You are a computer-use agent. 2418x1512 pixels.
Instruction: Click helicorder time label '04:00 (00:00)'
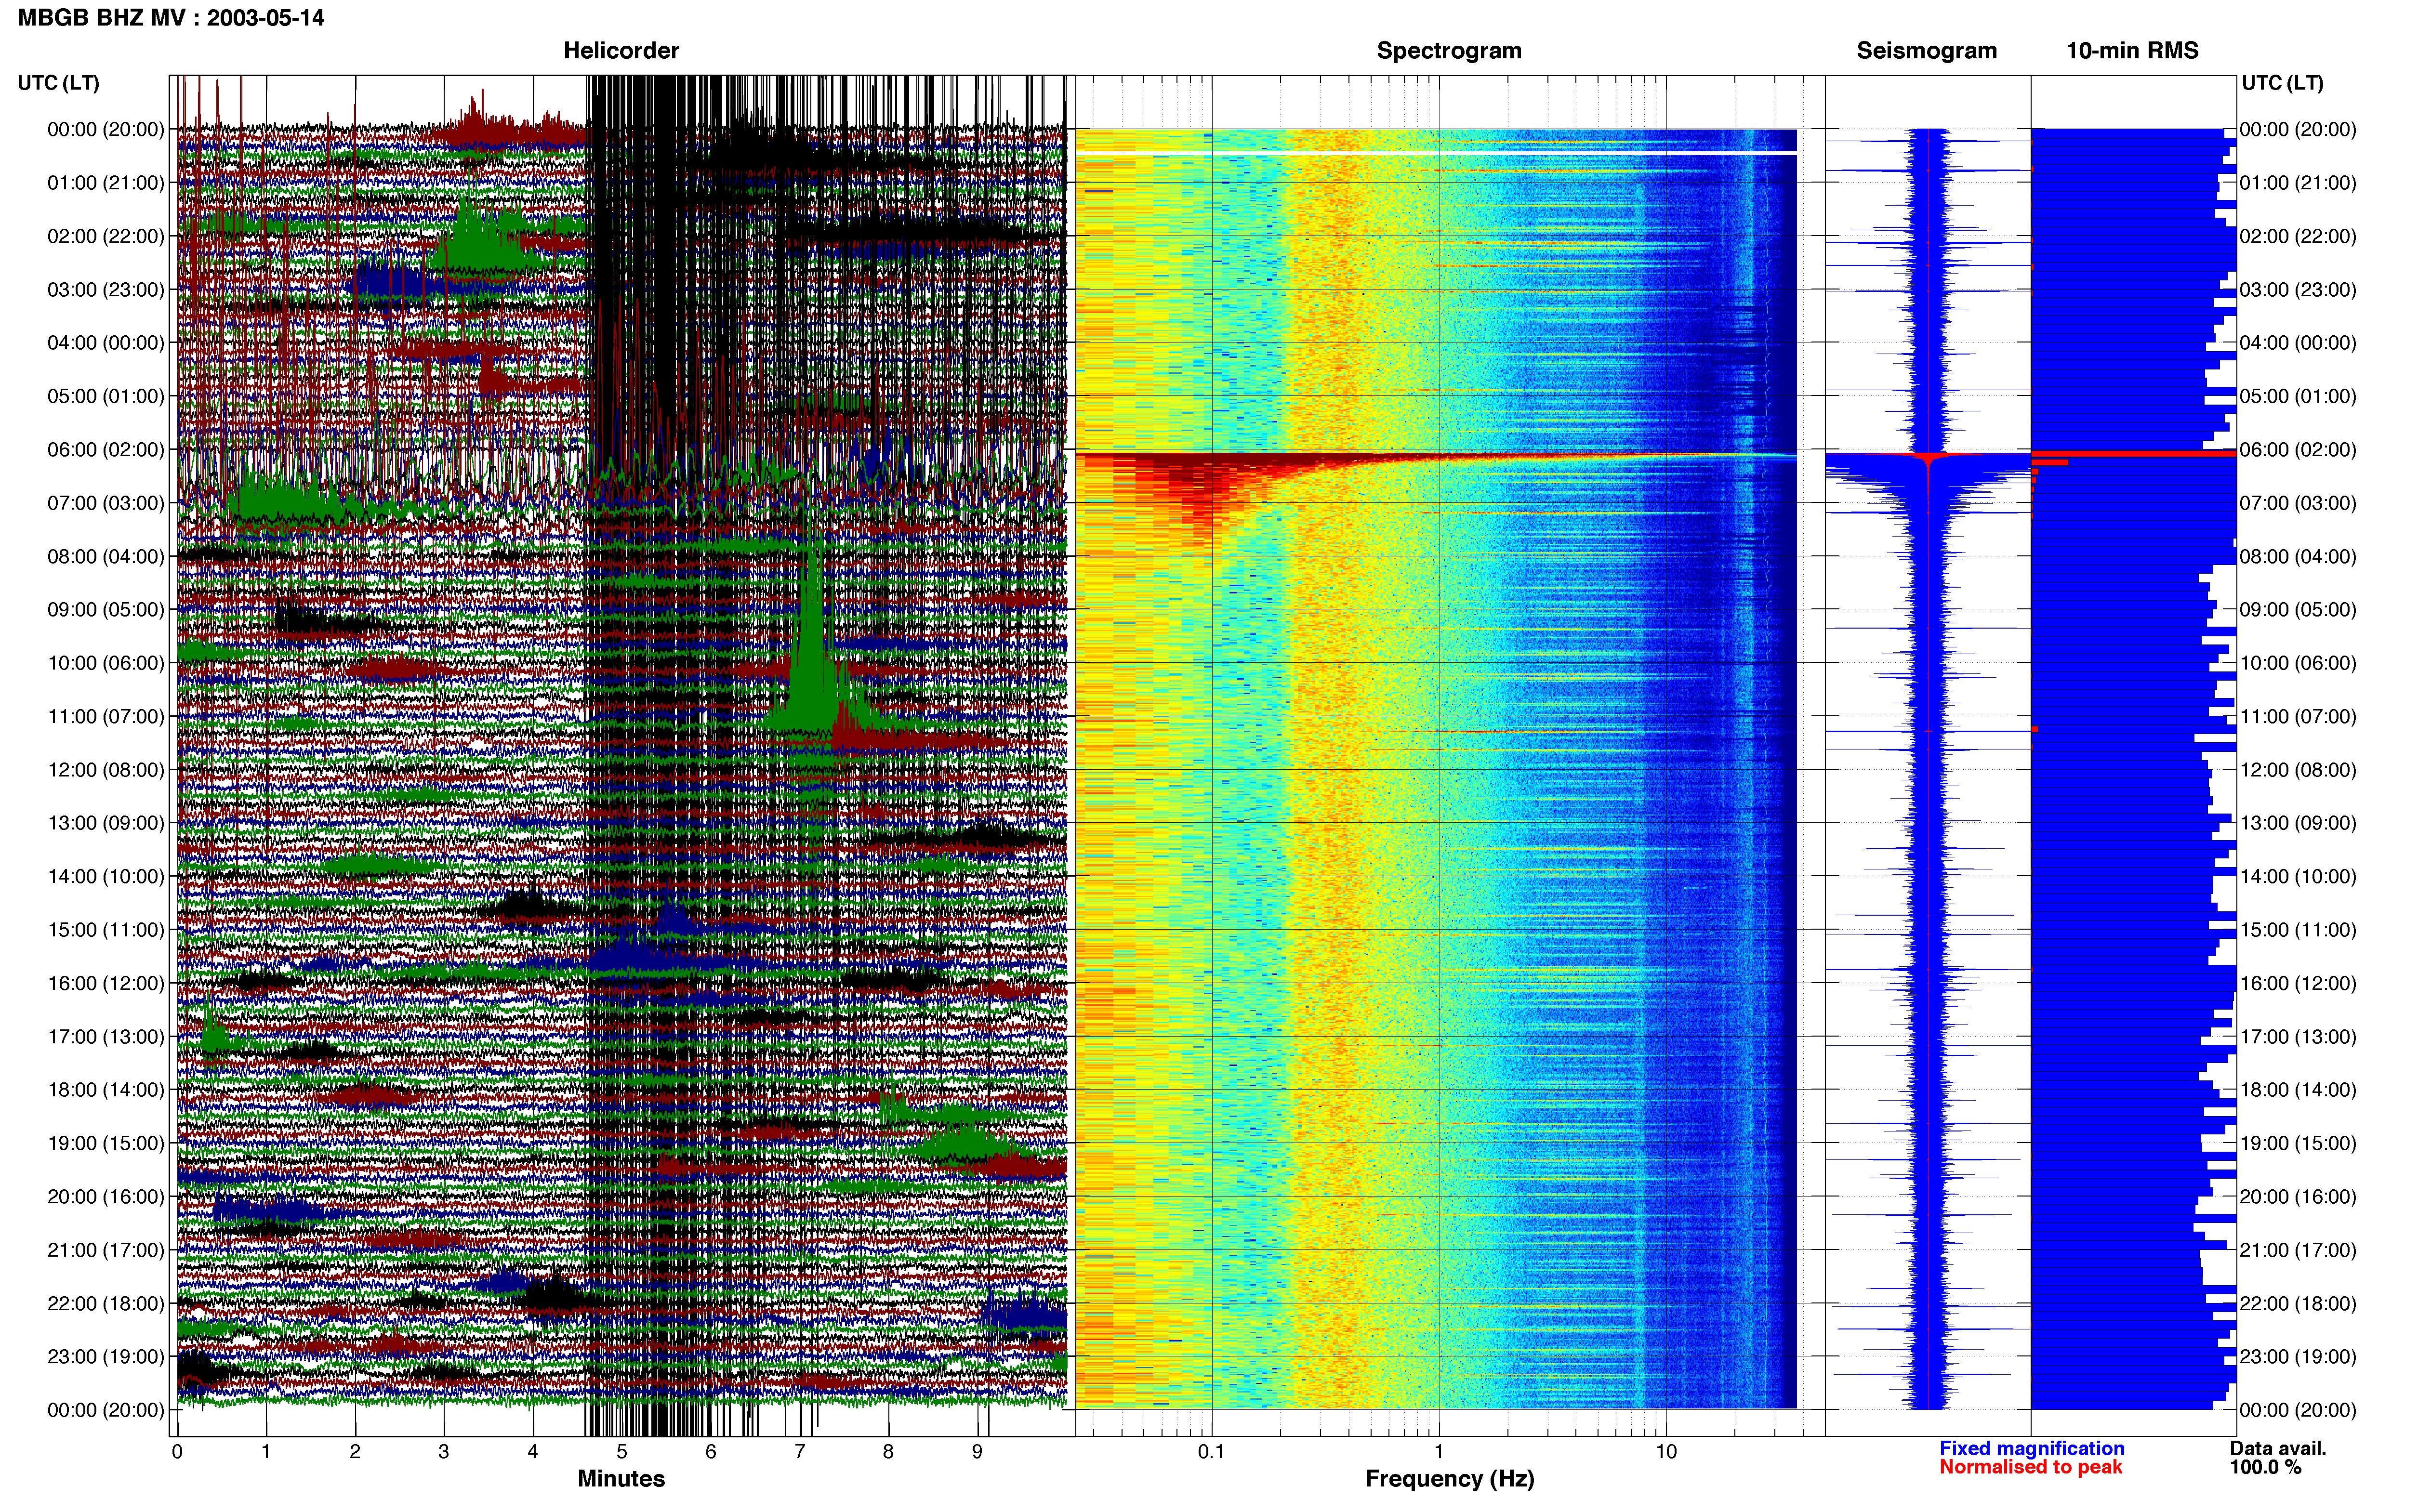pos(106,343)
